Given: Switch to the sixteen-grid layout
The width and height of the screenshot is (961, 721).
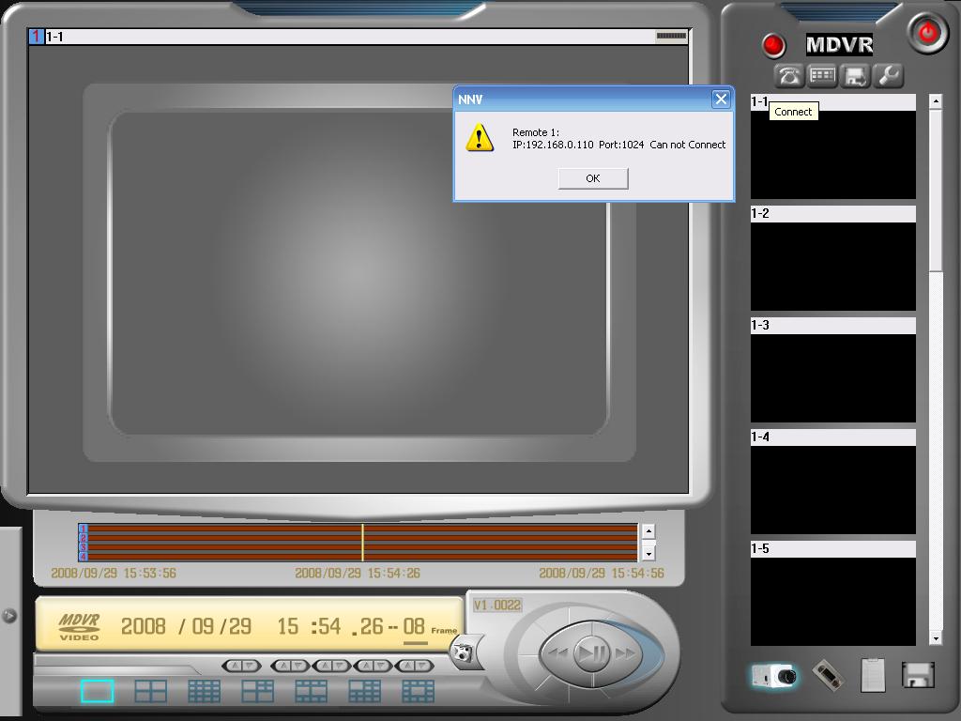Looking at the screenshot, I should coord(204,692).
